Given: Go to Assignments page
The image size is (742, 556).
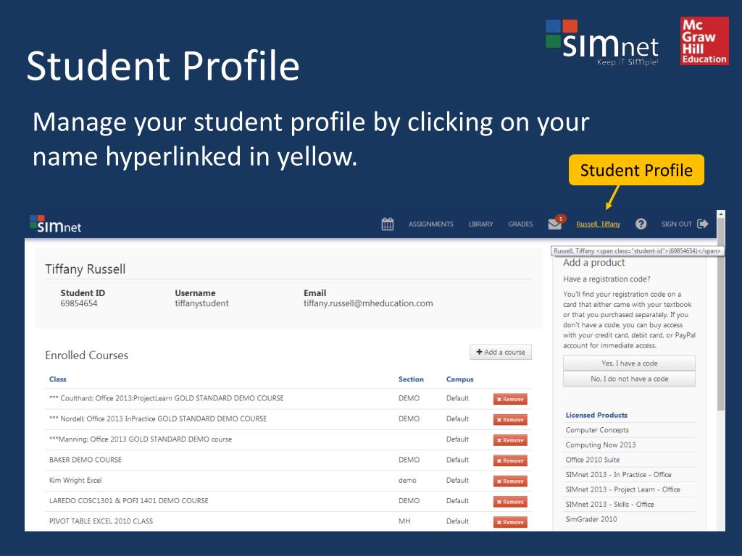Looking at the screenshot, I should click(x=431, y=224).
